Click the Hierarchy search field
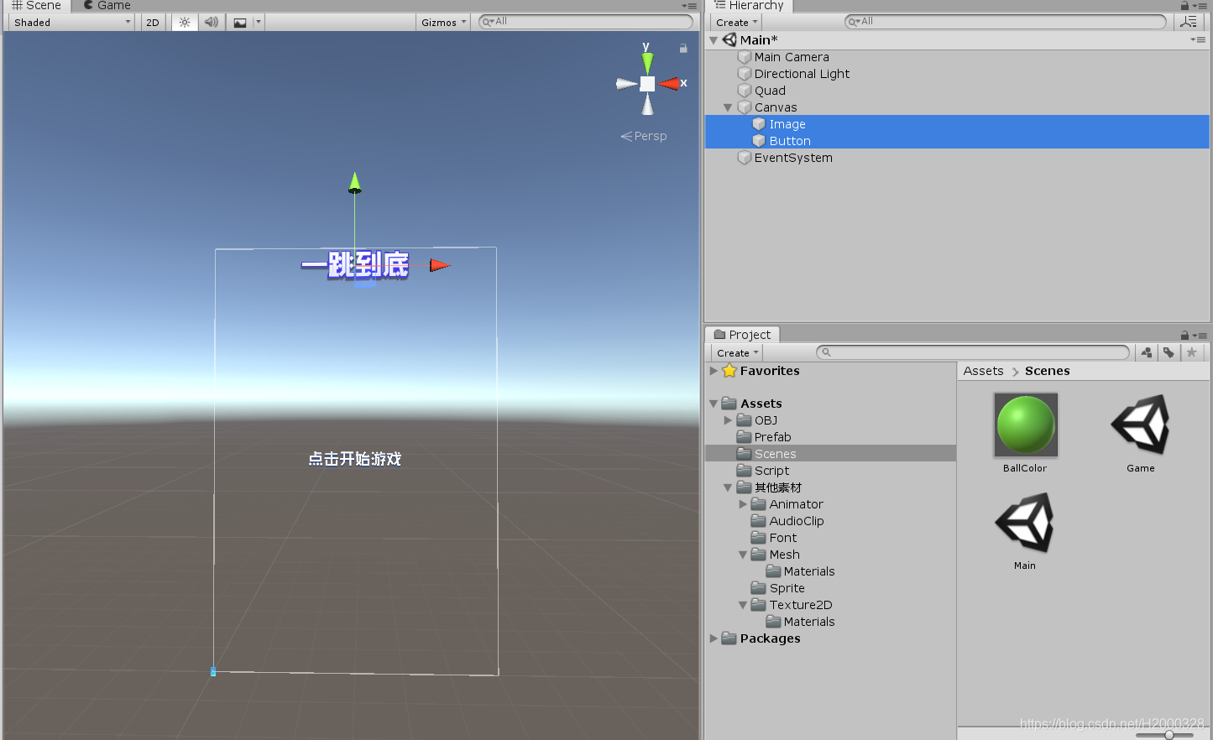The width and height of the screenshot is (1213, 740). (1006, 22)
